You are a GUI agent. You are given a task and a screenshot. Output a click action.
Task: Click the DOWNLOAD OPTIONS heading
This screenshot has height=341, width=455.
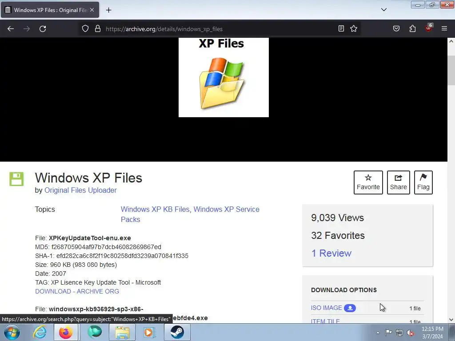[x=344, y=290]
